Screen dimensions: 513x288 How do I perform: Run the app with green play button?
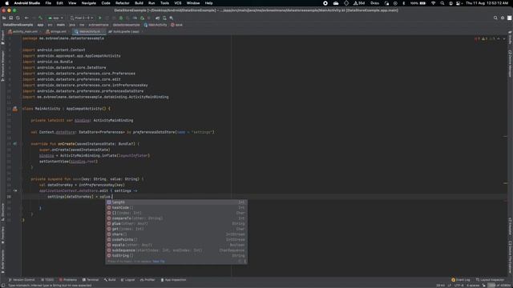99,18
